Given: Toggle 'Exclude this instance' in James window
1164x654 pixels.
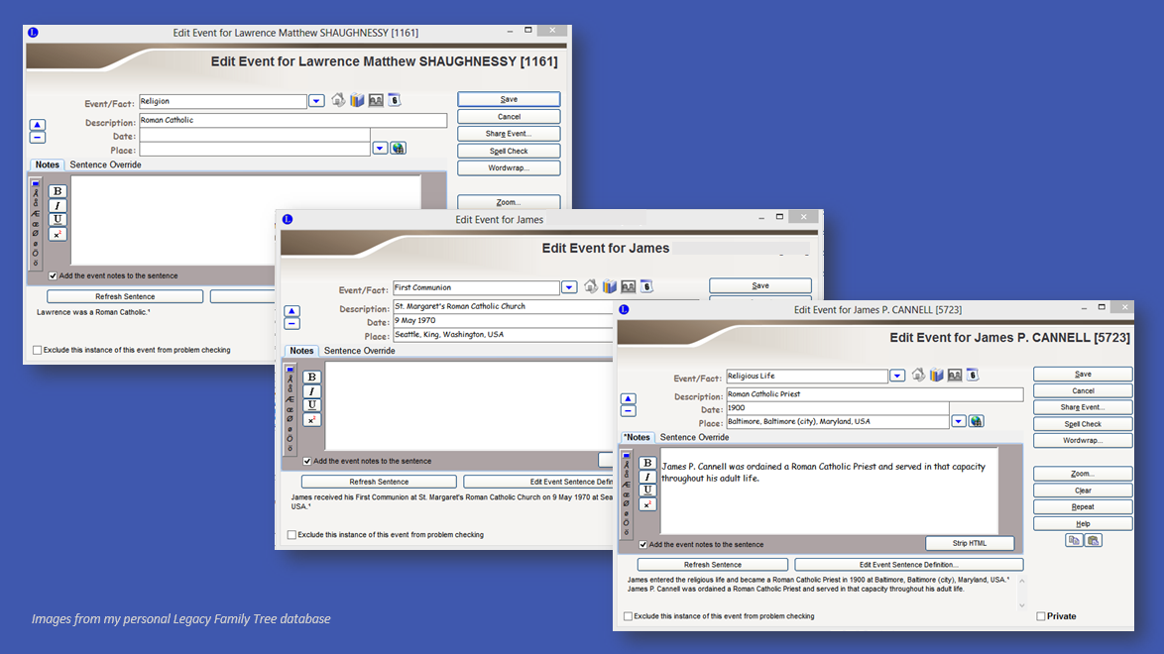Looking at the screenshot, I should pyautogui.click(x=291, y=534).
